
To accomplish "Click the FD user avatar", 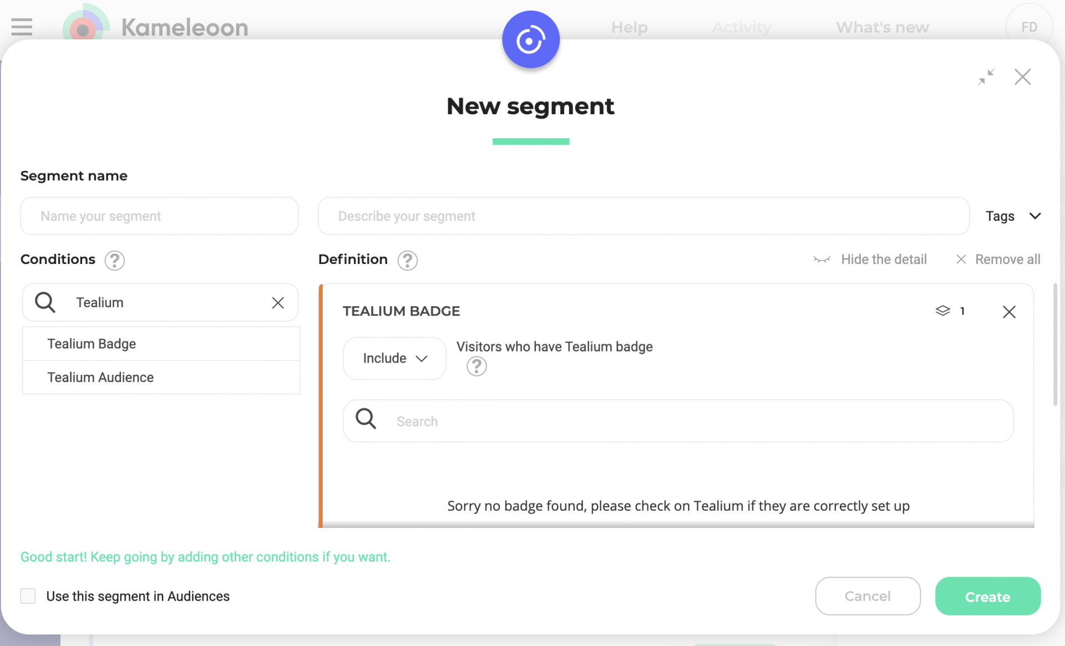I will click(1028, 27).
